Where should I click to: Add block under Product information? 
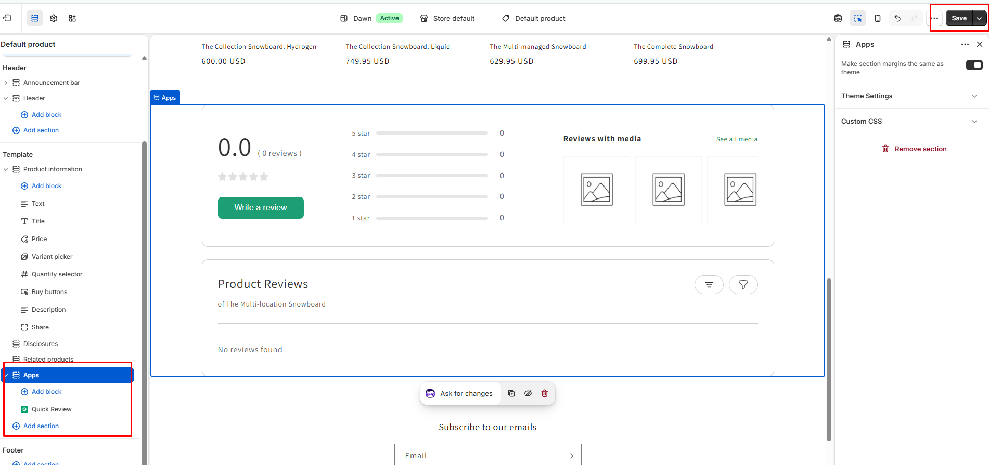(x=41, y=186)
